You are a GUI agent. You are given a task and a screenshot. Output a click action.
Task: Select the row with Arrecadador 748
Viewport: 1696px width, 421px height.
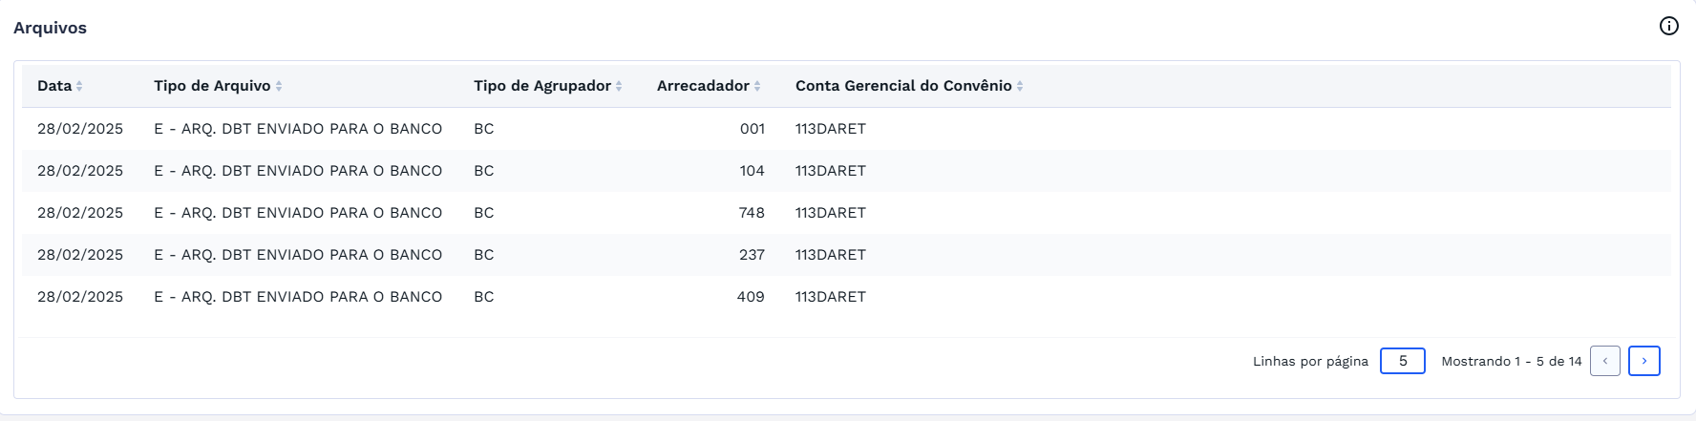click(x=752, y=213)
